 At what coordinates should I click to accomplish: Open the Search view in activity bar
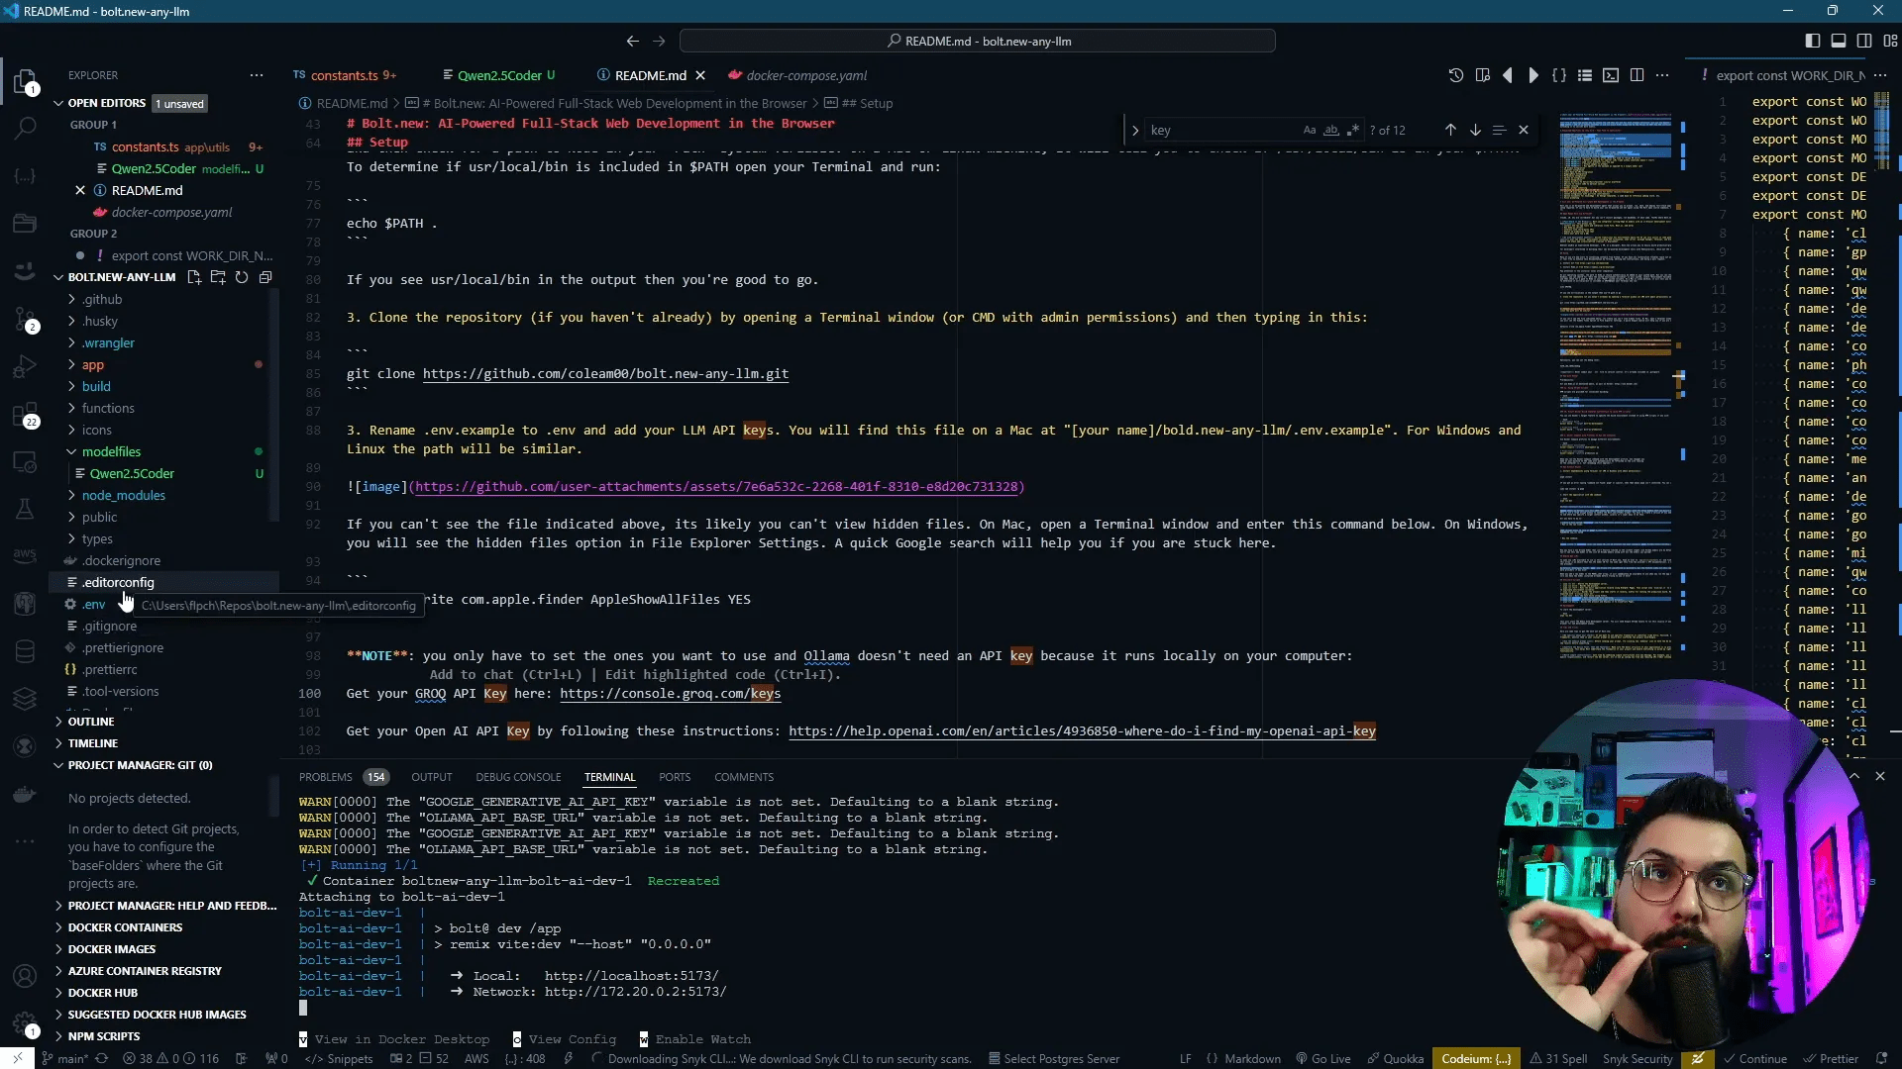pyautogui.click(x=25, y=128)
